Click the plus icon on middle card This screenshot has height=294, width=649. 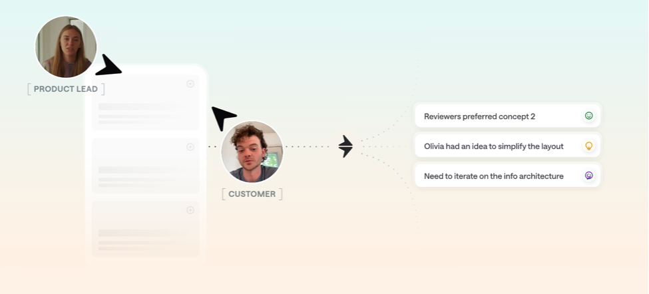pos(190,147)
